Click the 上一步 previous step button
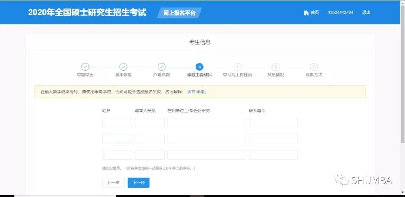This screenshot has height=197, width=405. [x=113, y=182]
